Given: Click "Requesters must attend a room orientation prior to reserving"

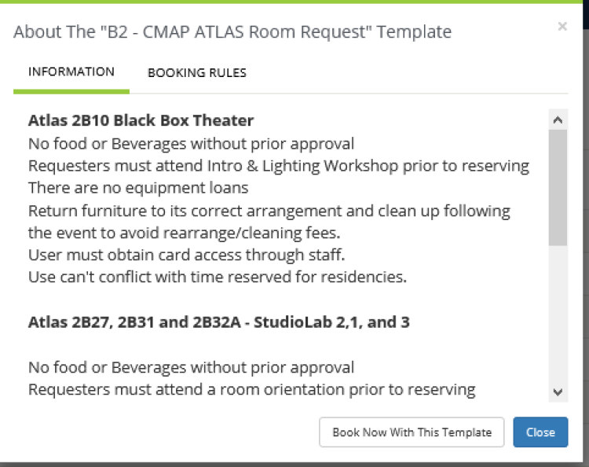Looking at the screenshot, I should coord(251,389).
